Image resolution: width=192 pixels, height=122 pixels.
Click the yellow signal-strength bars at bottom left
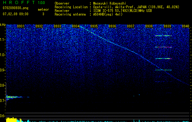point(11,120)
